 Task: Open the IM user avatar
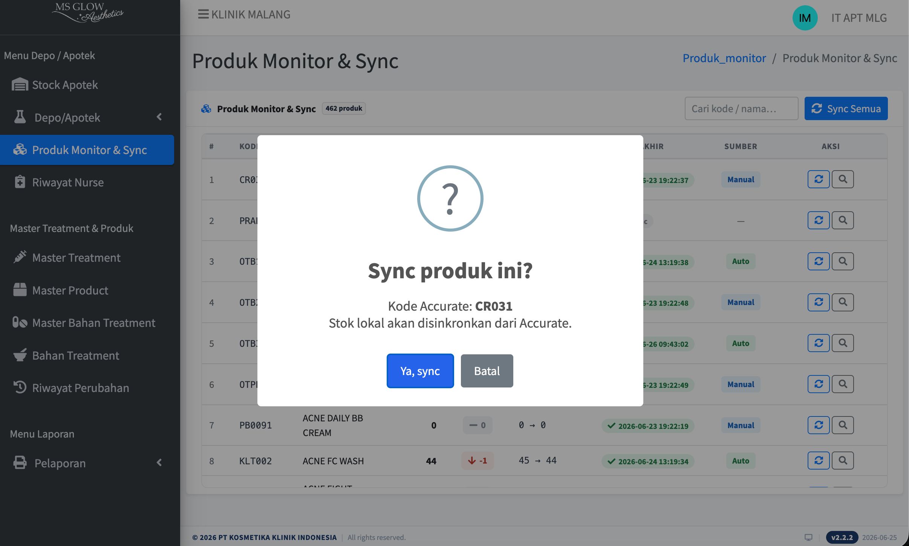(x=805, y=18)
